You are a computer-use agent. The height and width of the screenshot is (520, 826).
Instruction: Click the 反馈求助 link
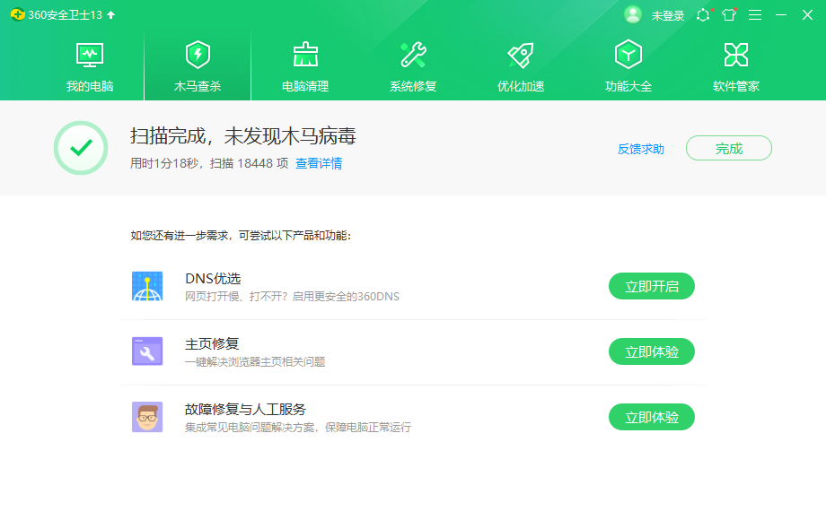click(x=640, y=149)
